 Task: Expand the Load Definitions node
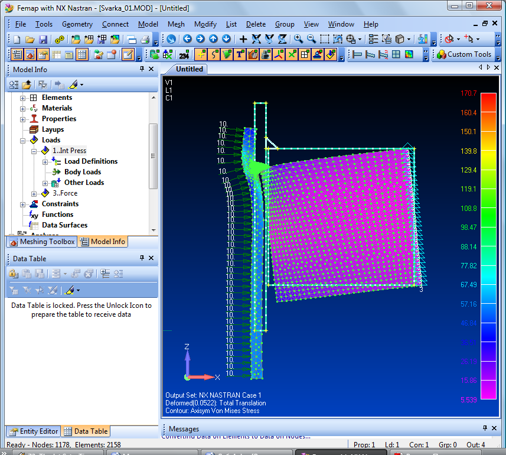point(45,162)
